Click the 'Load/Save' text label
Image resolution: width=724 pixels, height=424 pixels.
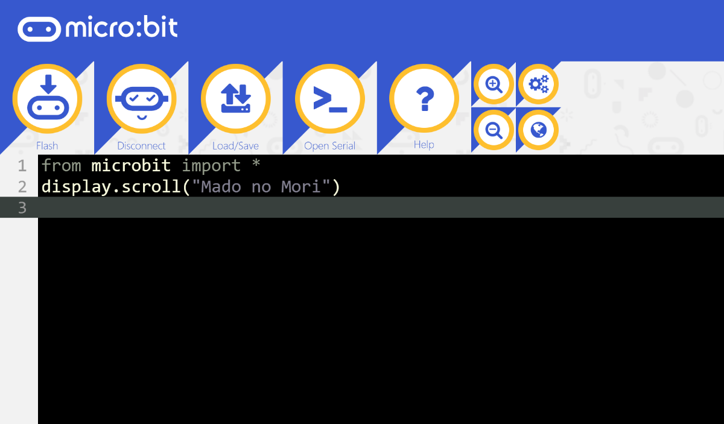(x=235, y=146)
